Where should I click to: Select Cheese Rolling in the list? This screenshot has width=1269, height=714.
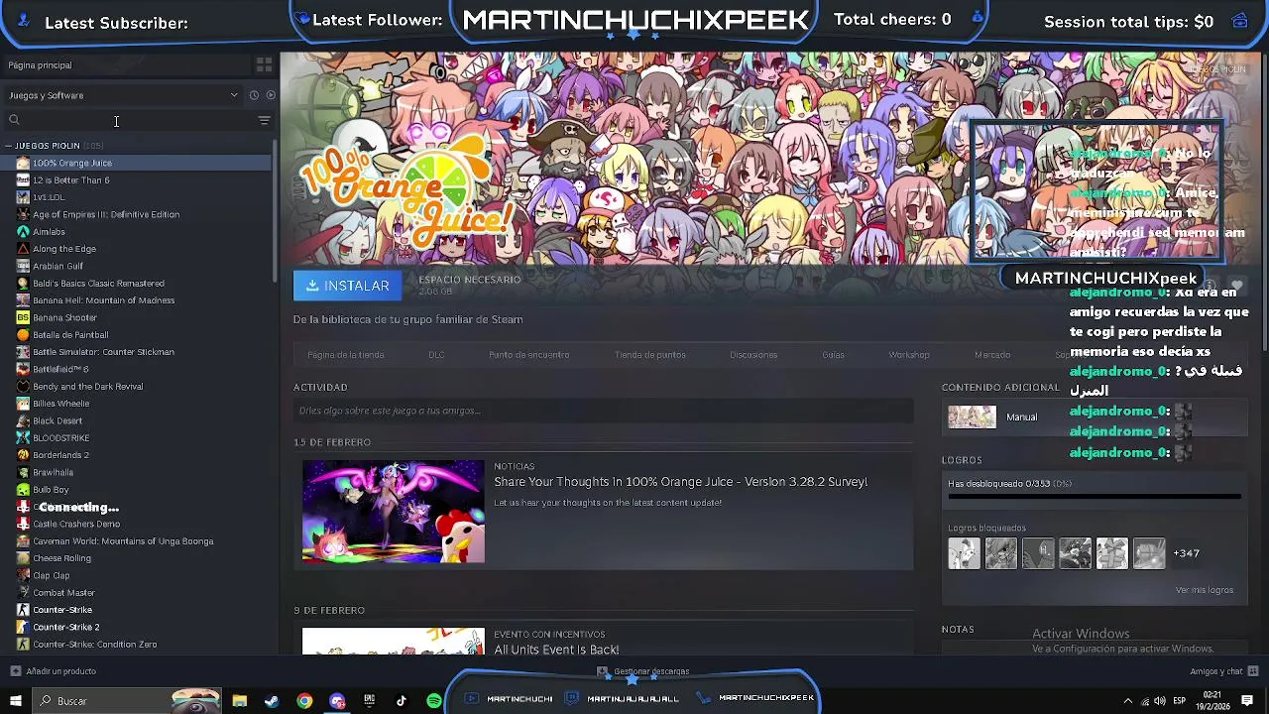[61, 558]
